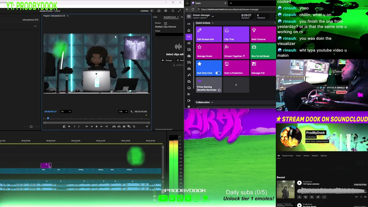The height and width of the screenshot is (207, 368).
Task: Select SoundCloud Albums tab
Action: [x=306, y=156]
